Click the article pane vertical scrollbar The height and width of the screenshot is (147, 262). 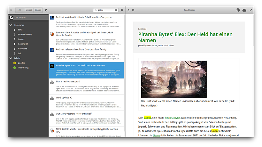253,30
